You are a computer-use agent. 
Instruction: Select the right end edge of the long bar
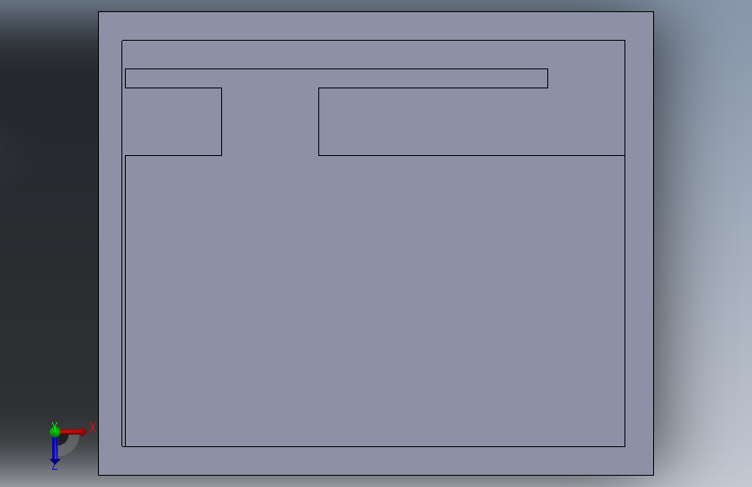[x=547, y=79]
